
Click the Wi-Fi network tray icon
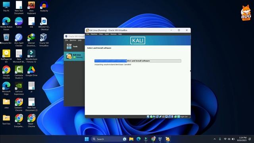[x=225, y=139]
